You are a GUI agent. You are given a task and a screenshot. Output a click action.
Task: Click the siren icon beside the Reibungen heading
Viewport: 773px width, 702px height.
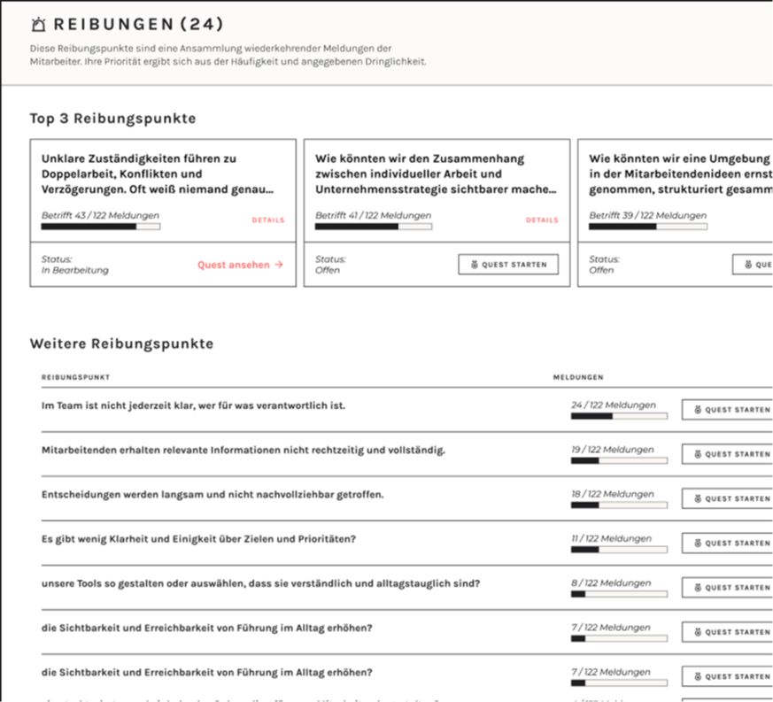(x=38, y=25)
